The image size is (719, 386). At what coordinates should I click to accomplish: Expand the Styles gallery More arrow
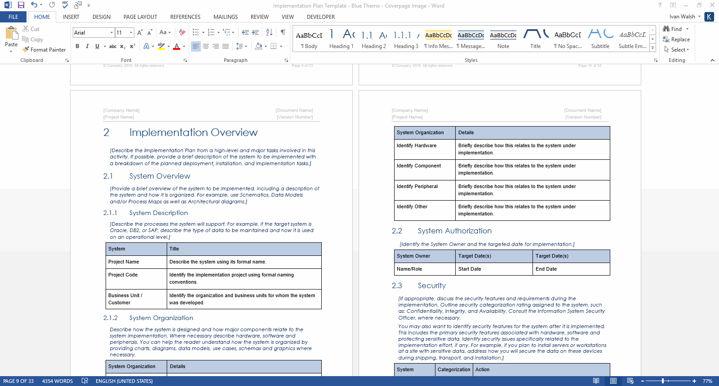click(x=653, y=48)
